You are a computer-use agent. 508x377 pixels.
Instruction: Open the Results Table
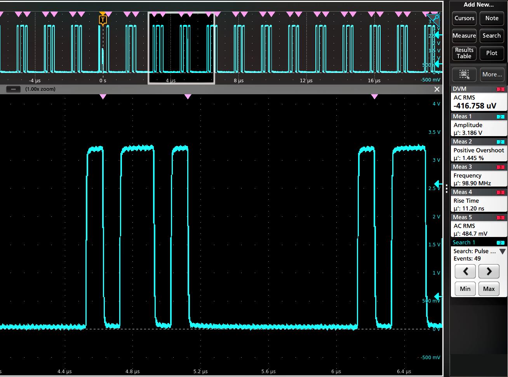(464, 53)
